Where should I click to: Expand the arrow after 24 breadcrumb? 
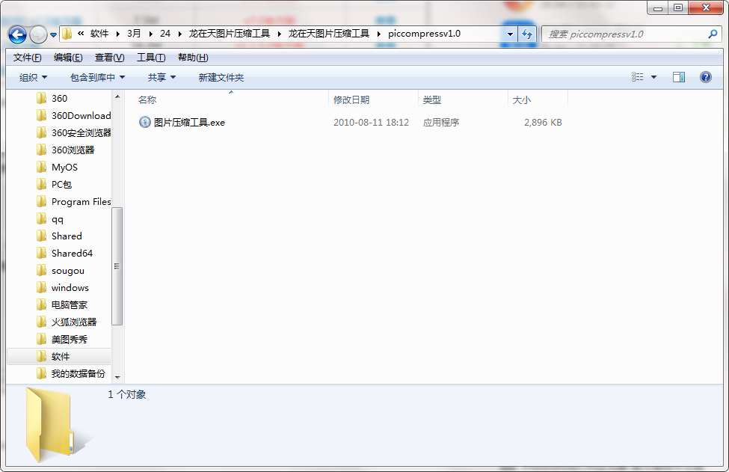point(180,34)
